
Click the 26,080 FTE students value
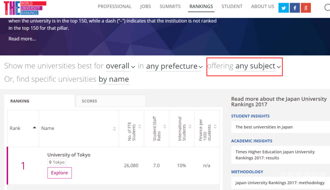tap(131, 165)
